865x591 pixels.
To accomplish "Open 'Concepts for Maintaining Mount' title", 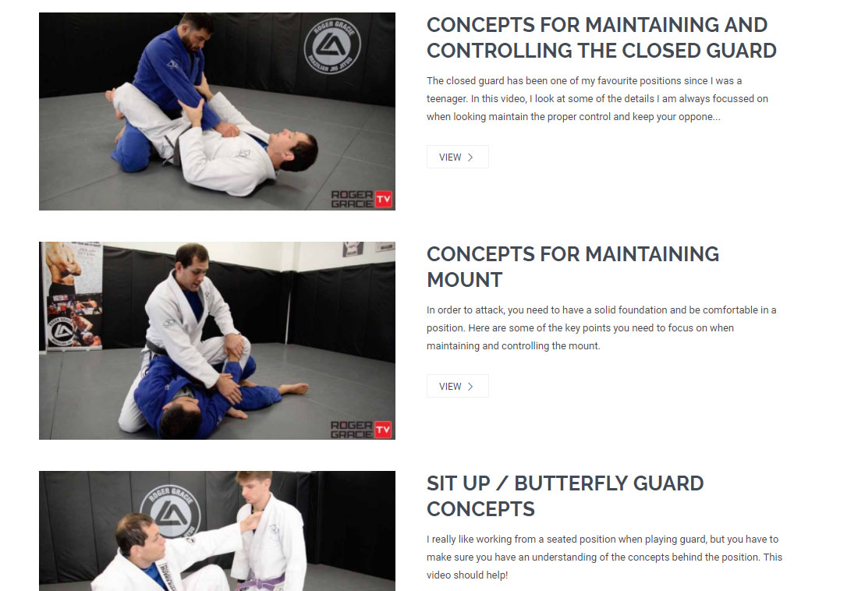I will (573, 267).
